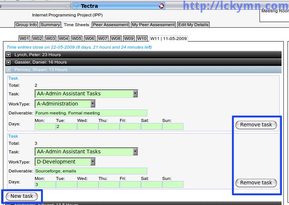Open first Task dropdown AA-Admin Assistant Tasks
This screenshot has height=205, width=289.
tap(86, 94)
